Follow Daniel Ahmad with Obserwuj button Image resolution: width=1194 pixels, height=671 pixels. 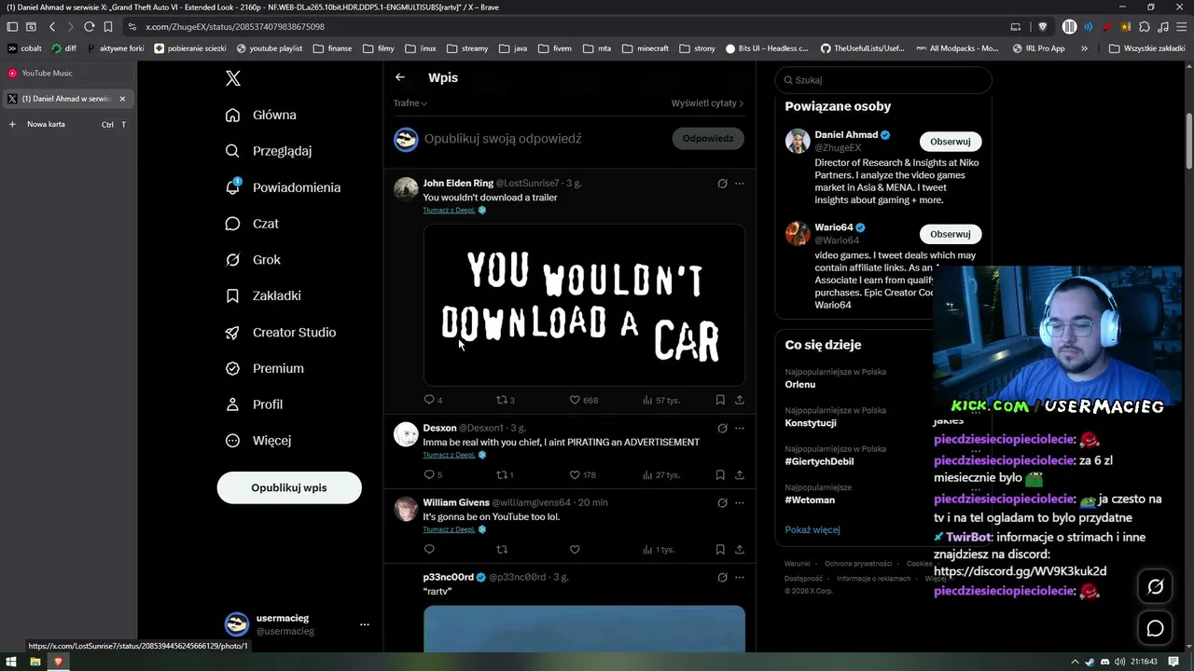951,142
